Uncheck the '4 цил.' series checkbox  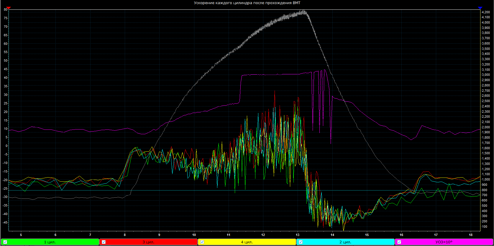point(202,242)
